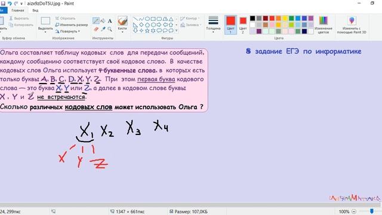This screenshot has width=382, height=215.
Task: Select the Right arrow shape
Action: (x=159, y=24)
